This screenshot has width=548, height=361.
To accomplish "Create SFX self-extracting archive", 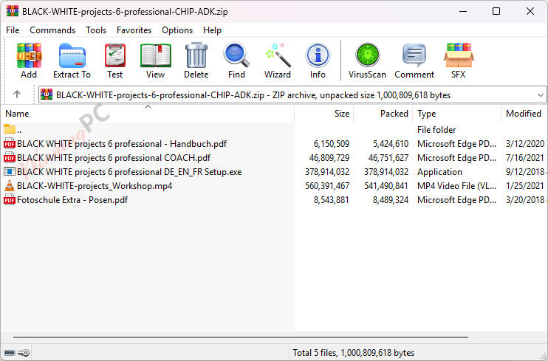I will 459,55.
